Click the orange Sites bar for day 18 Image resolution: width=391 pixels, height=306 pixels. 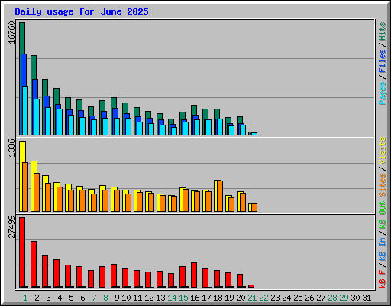220,196
